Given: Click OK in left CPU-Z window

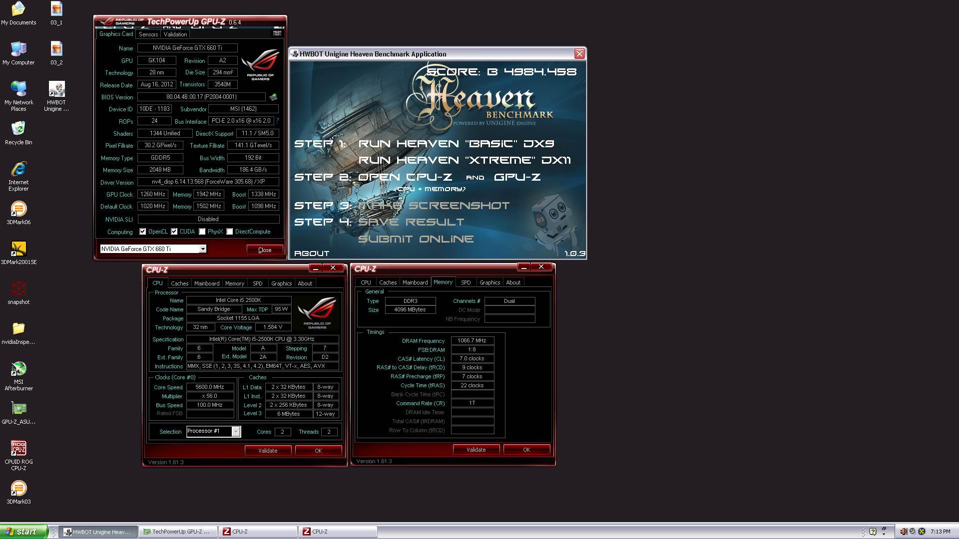Looking at the screenshot, I should tap(318, 451).
